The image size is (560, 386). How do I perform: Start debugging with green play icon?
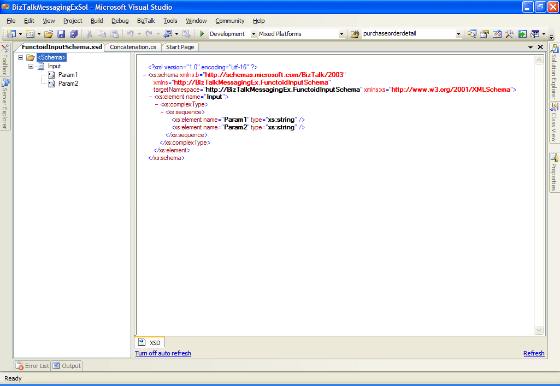tap(202, 34)
